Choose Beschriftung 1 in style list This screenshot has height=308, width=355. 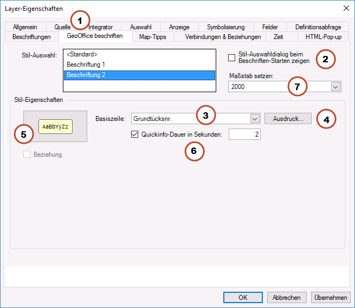click(x=84, y=65)
